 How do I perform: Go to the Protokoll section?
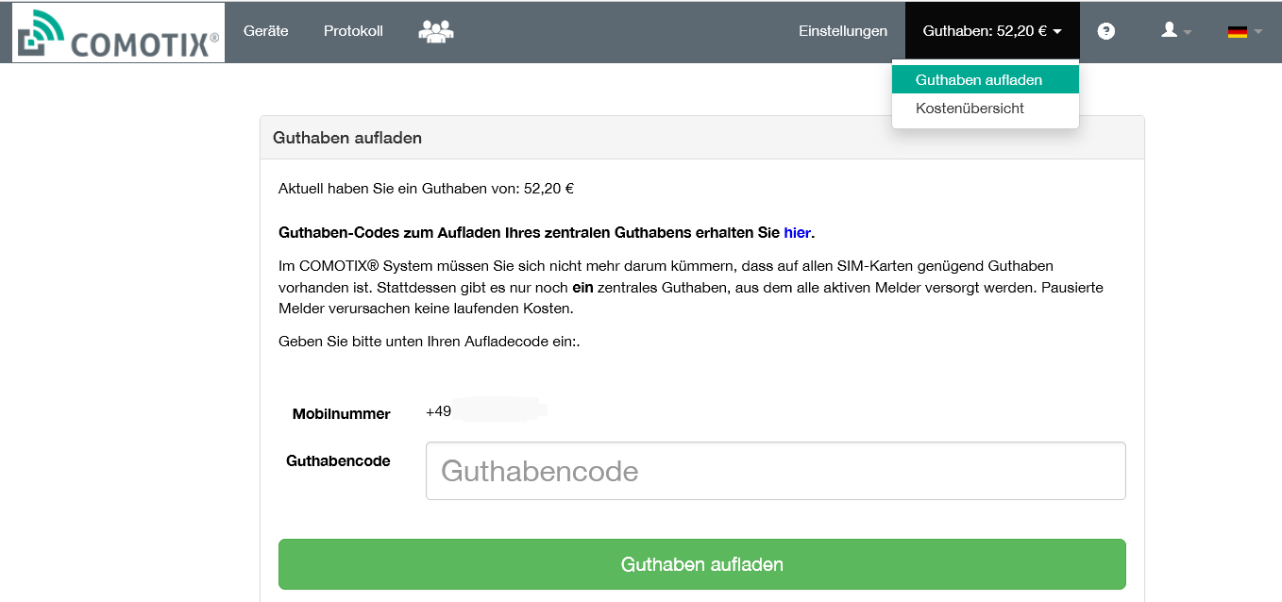pos(353,31)
